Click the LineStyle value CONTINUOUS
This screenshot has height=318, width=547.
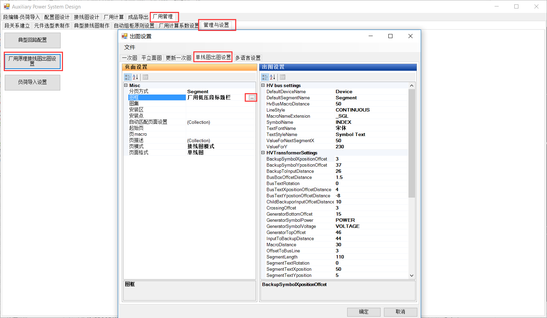coord(353,110)
